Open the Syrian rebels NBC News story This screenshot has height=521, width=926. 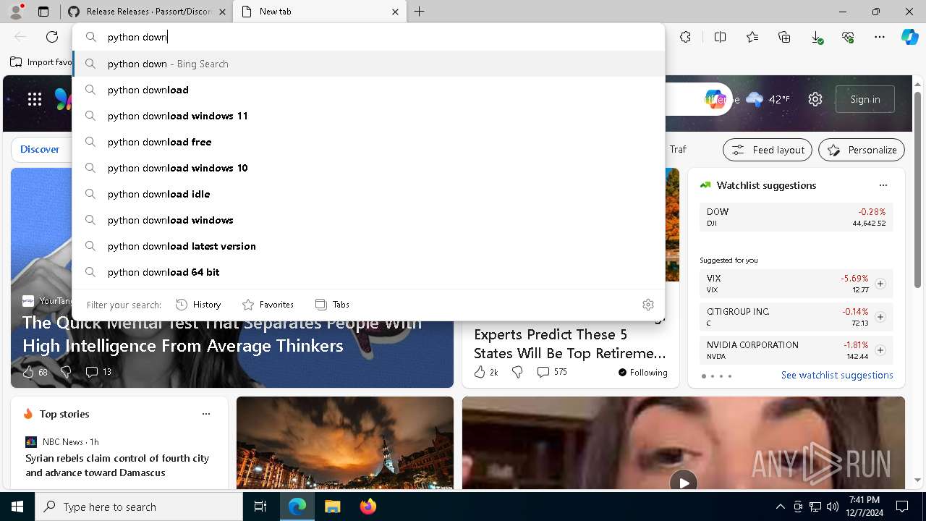click(117, 465)
